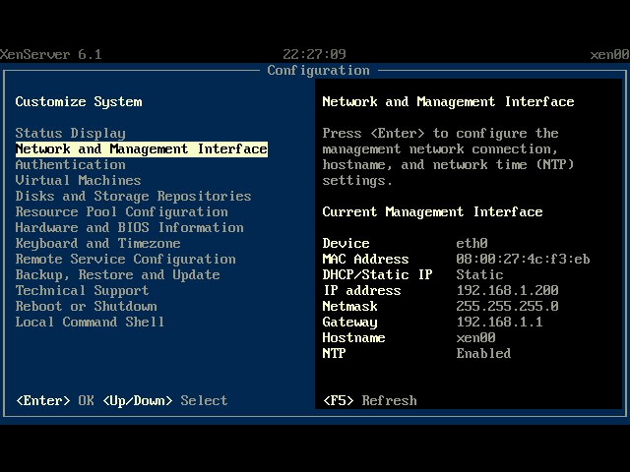Click the Device field label
The image size is (630, 472).
pyautogui.click(x=346, y=243)
